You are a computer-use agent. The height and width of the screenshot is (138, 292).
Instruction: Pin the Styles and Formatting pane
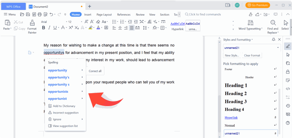pyautogui.click(x=273, y=39)
